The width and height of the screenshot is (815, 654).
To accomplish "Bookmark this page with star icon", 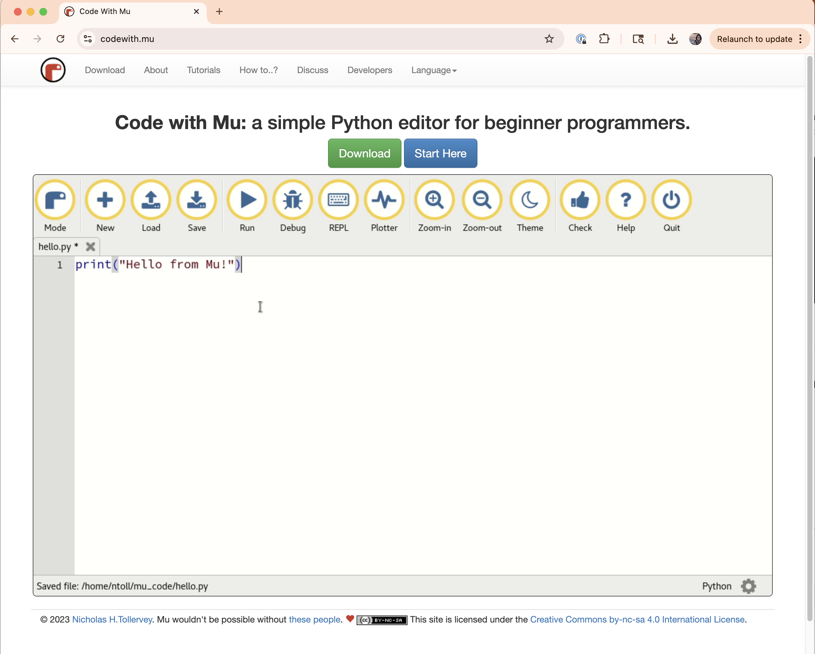I will tap(549, 39).
